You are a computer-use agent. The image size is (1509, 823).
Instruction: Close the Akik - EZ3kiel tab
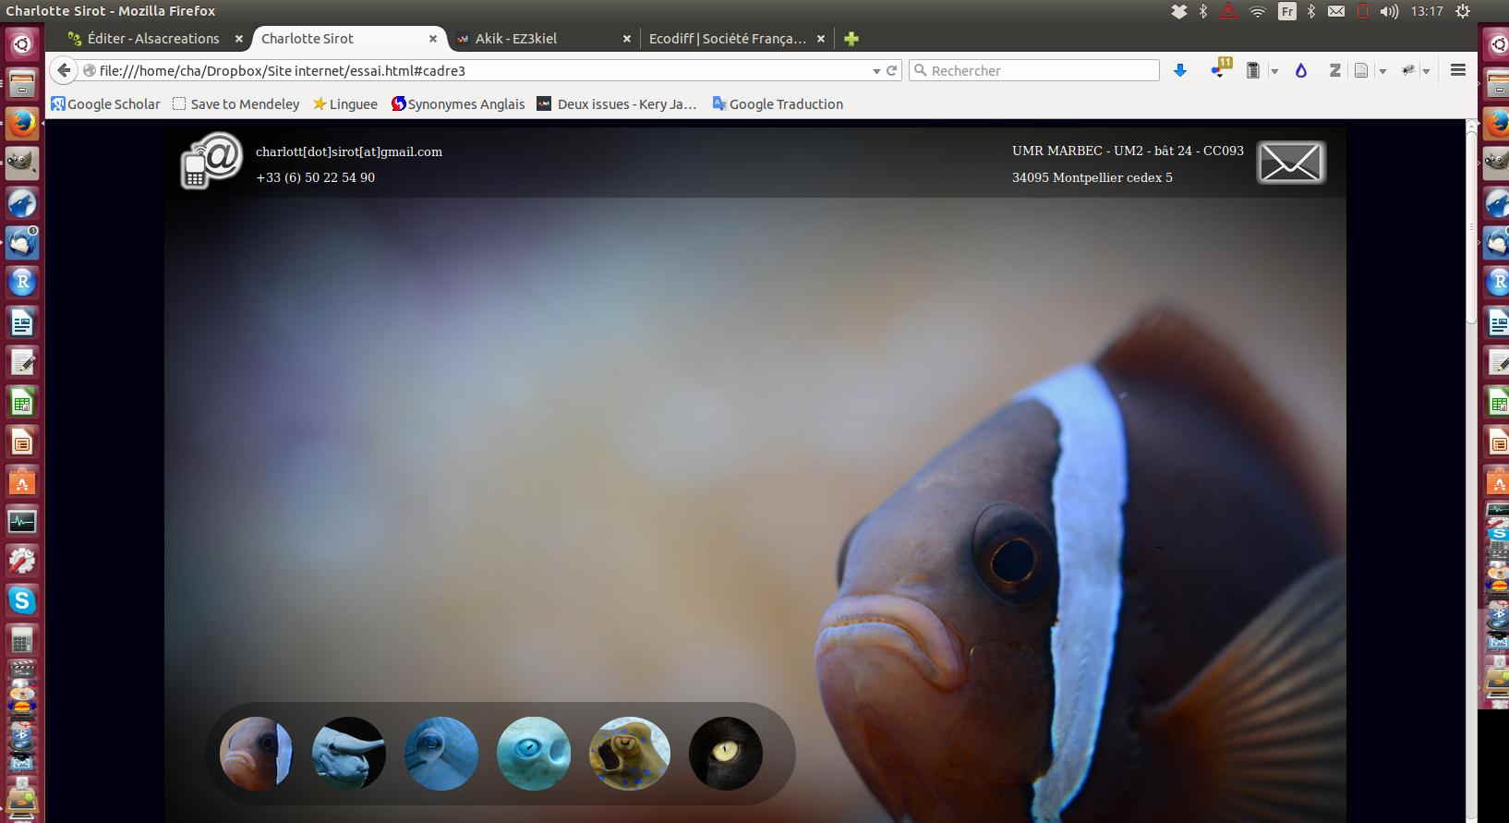pyautogui.click(x=627, y=39)
